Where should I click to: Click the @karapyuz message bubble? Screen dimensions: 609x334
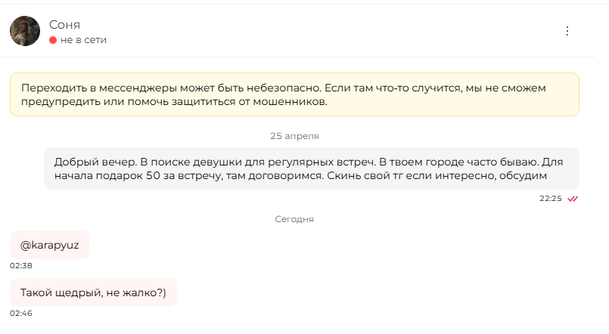pos(49,245)
